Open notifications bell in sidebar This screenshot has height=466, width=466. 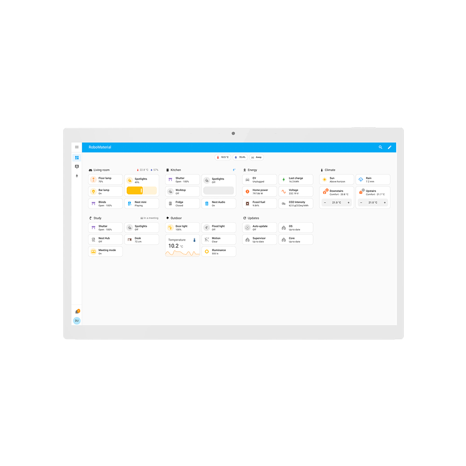click(77, 311)
